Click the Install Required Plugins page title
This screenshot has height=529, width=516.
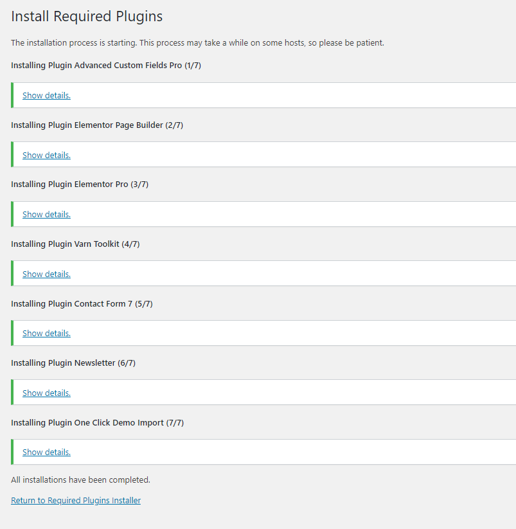pyautogui.click(x=87, y=17)
